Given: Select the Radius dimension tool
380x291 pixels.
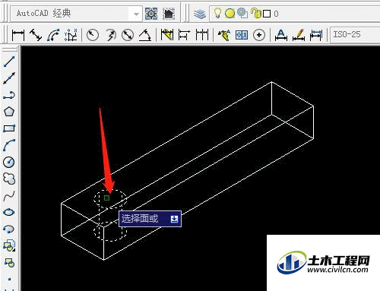Looking at the screenshot, I should [93, 35].
